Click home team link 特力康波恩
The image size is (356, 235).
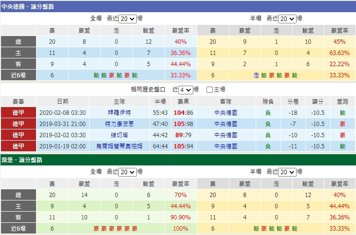coord(119,124)
